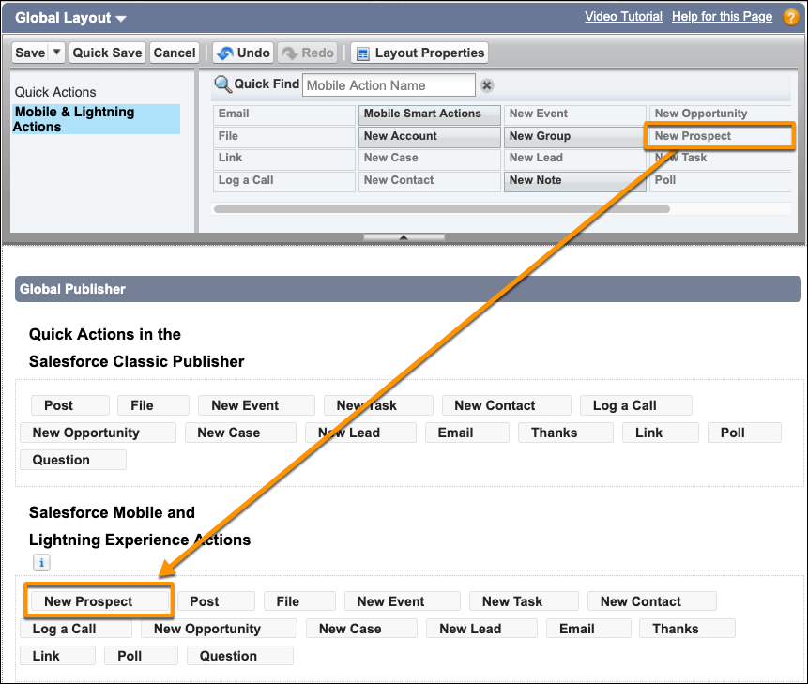808x684 pixels.
Task: Select the Mobile & Lightning Actions category
Action: point(97,119)
